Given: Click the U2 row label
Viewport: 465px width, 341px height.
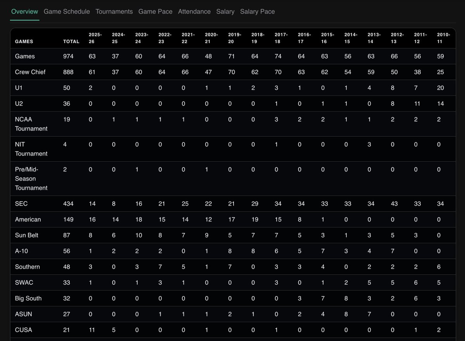Looking at the screenshot, I should (19, 104).
